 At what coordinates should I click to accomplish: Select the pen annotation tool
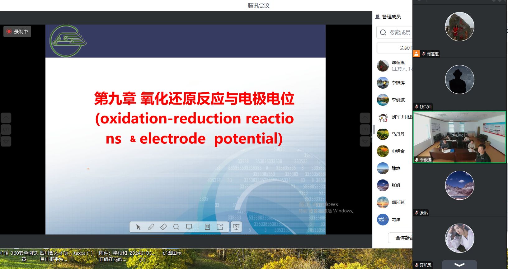[x=151, y=227]
